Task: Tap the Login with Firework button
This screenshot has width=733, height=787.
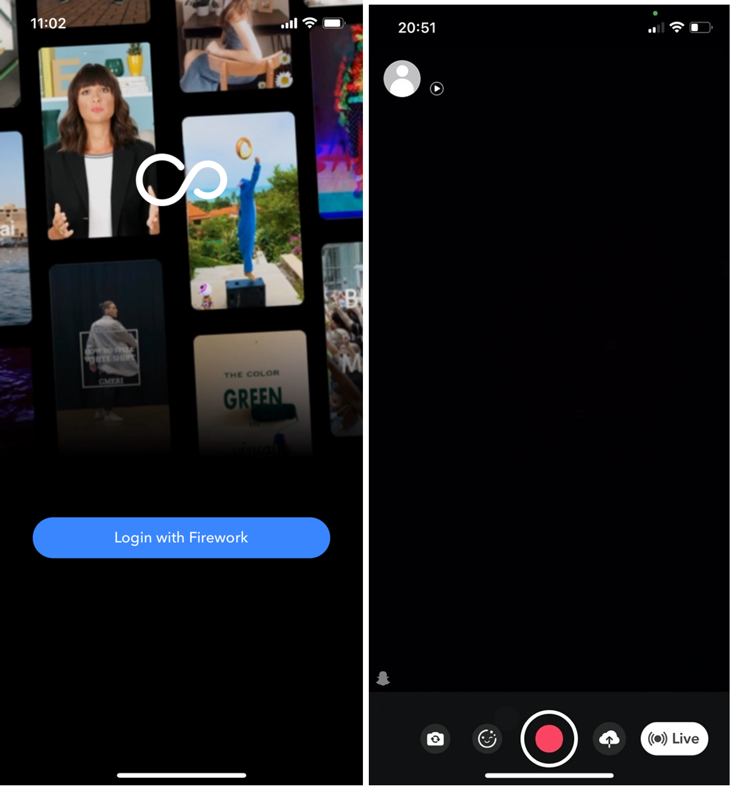Action: pos(181,537)
